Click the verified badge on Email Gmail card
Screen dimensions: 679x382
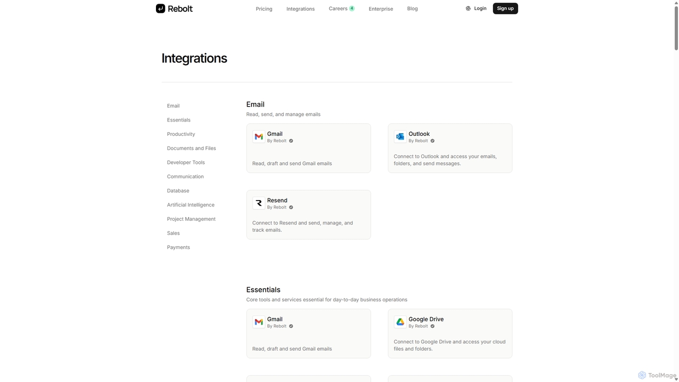[291, 141]
